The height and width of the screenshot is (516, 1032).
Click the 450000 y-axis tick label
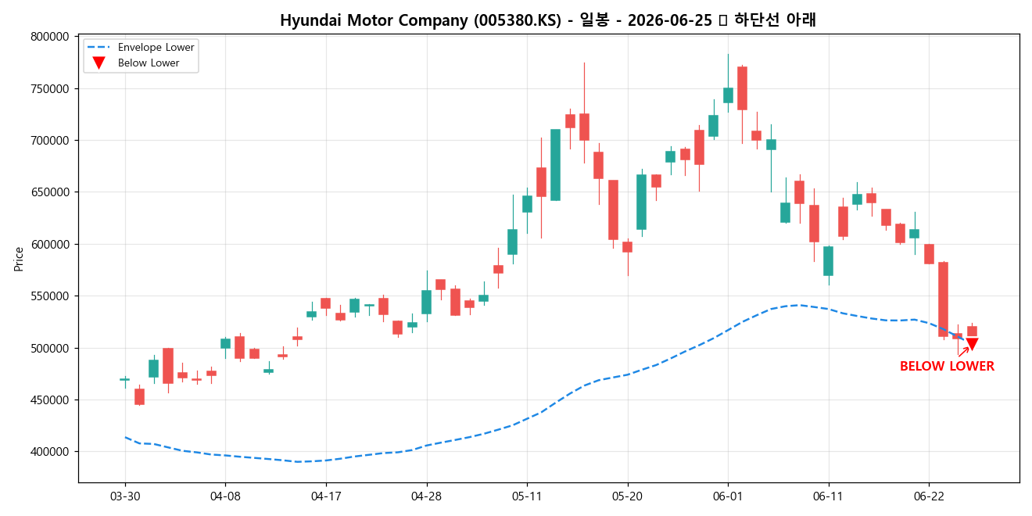click(x=50, y=400)
